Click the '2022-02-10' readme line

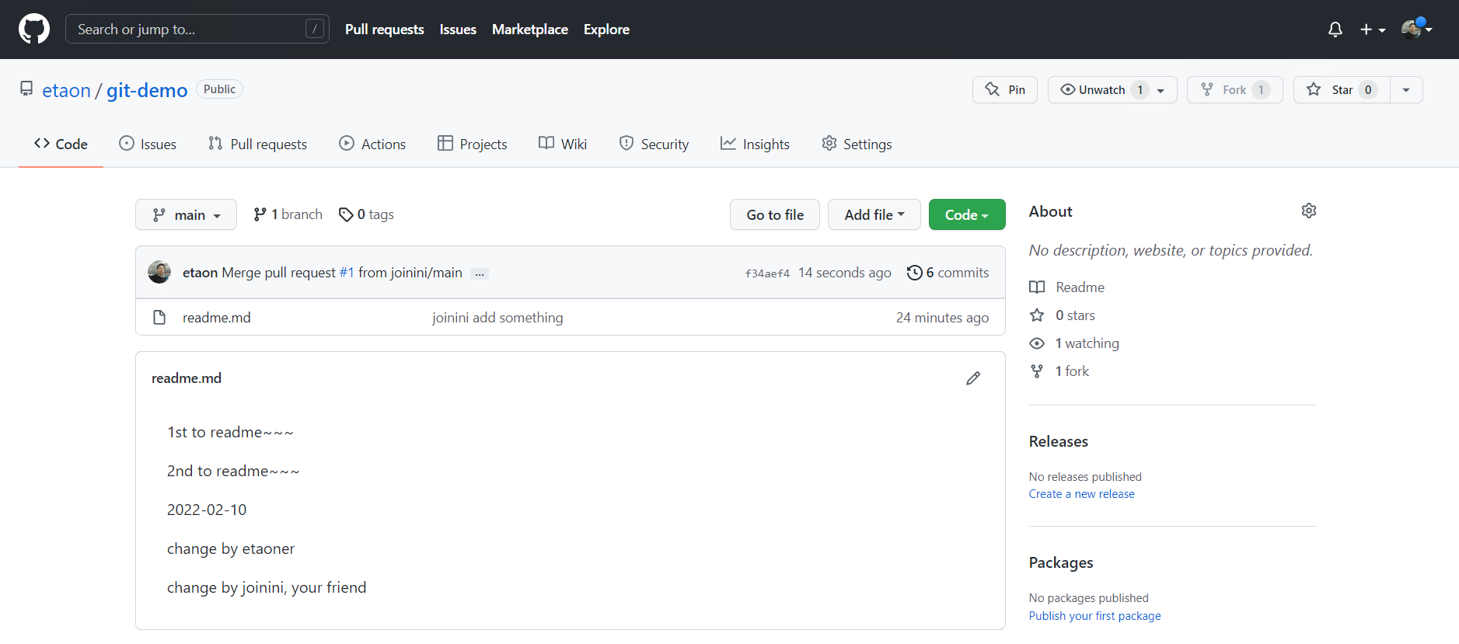click(207, 510)
